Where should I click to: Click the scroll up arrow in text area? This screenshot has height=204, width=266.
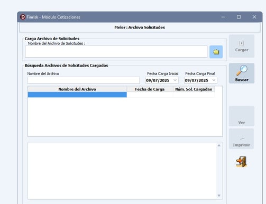click(219, 145)
